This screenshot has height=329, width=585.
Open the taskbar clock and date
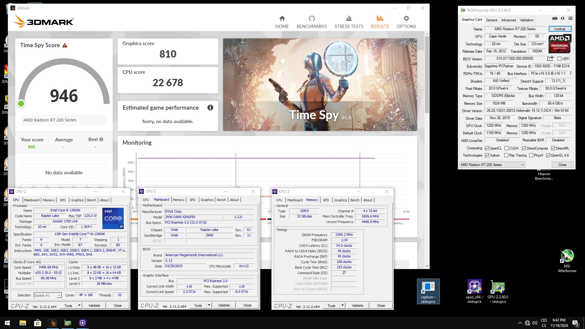coord(559,323)
